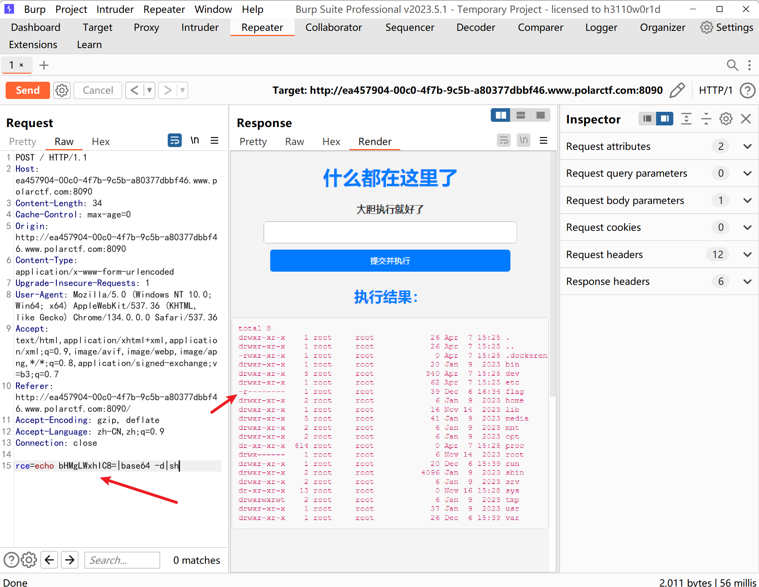Jump to next search match
Viewport: 759px width, 587px height.
coord(70,560)
